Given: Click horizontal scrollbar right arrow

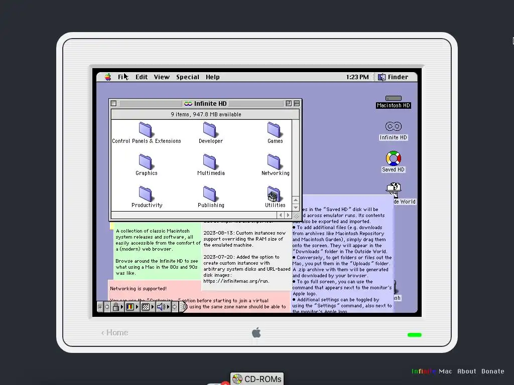Looking at the screenshot, I should [288, 215].
